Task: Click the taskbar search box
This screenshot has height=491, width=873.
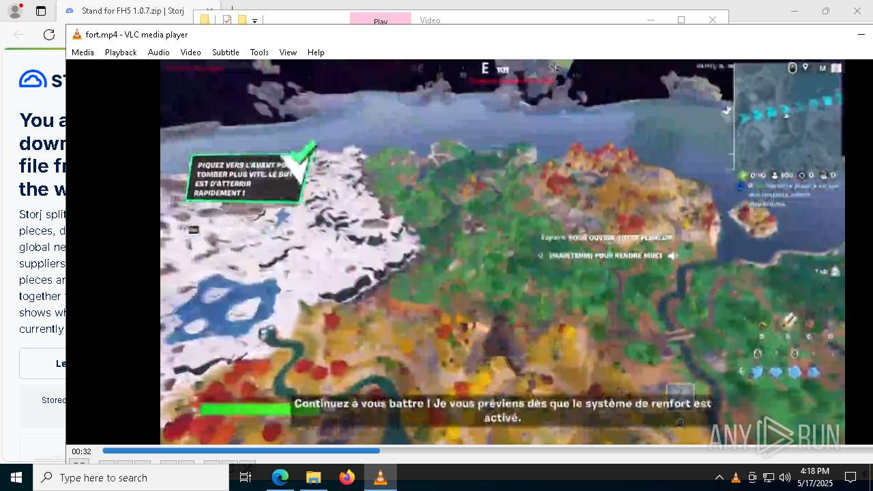Action: pyautogui.click(x=131, y=477)
